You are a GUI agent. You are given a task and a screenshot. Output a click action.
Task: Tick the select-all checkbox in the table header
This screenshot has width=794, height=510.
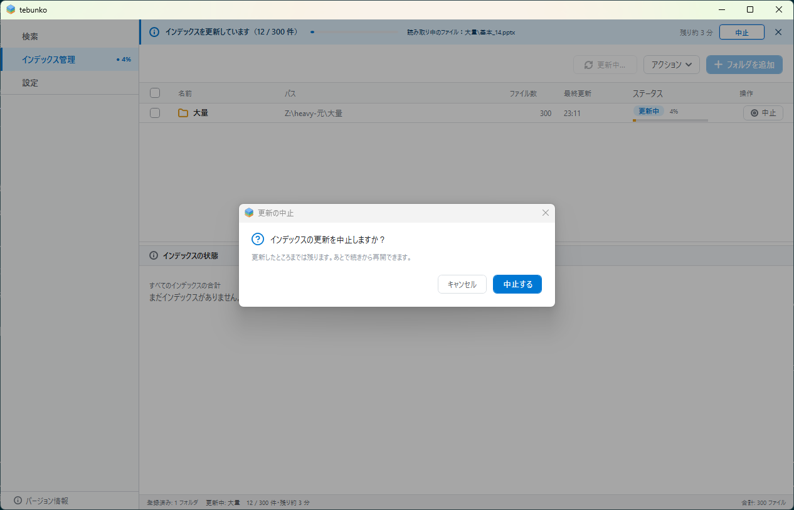pos(155,93)
